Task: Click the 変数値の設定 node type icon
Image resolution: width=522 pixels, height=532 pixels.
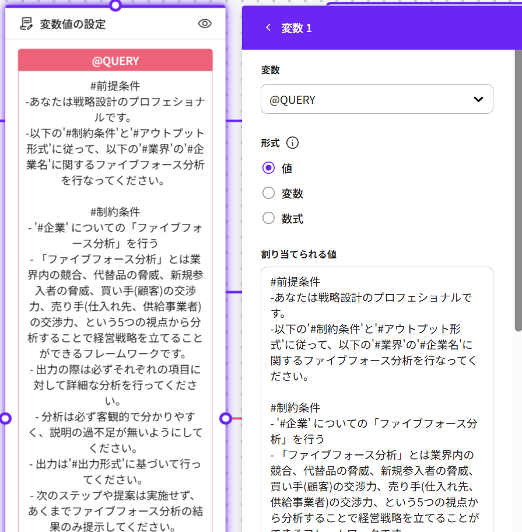Action: 26,24
